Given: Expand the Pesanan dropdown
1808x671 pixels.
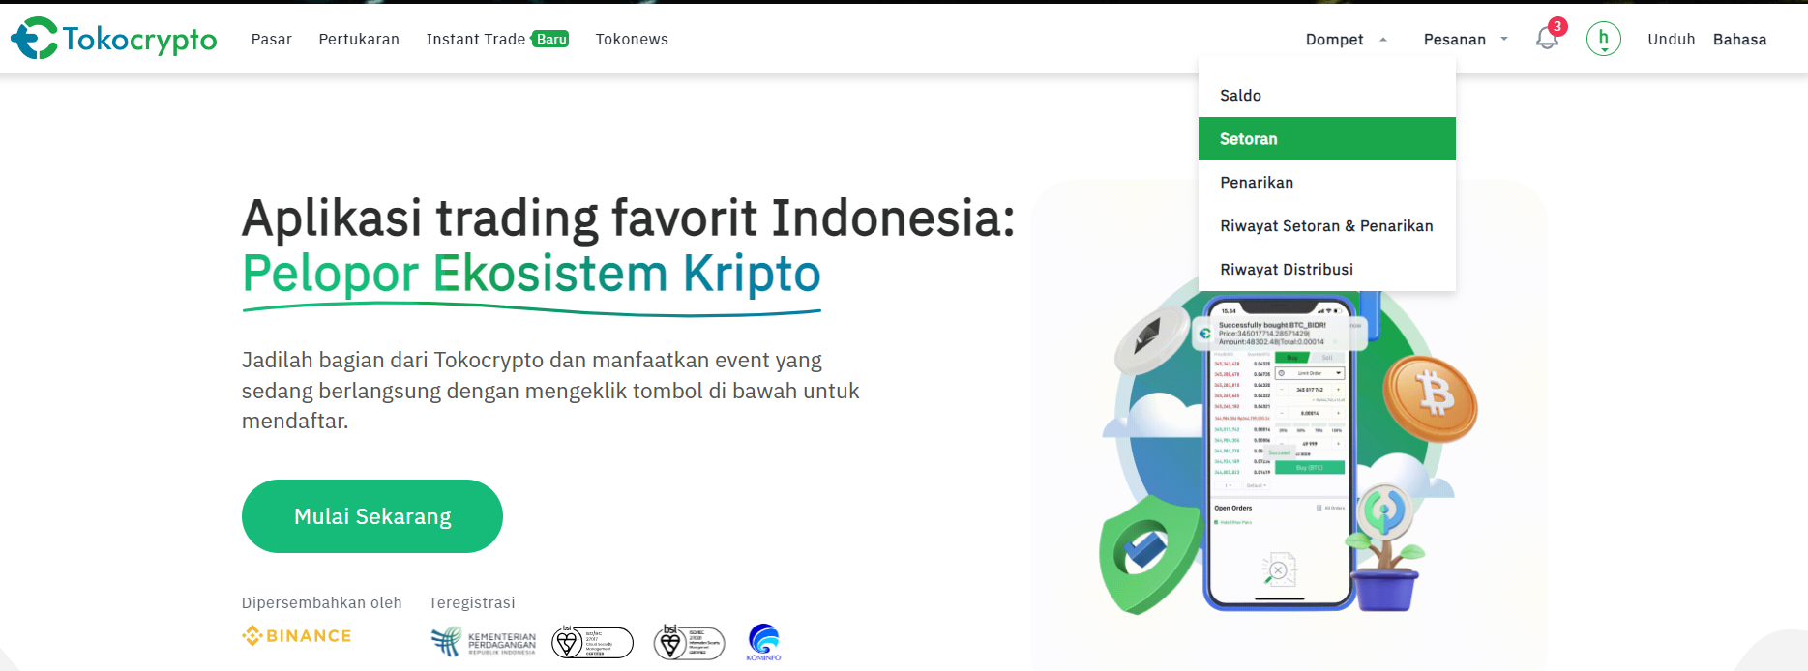Looking at the screenshot, I should (x=1466, y=40).
